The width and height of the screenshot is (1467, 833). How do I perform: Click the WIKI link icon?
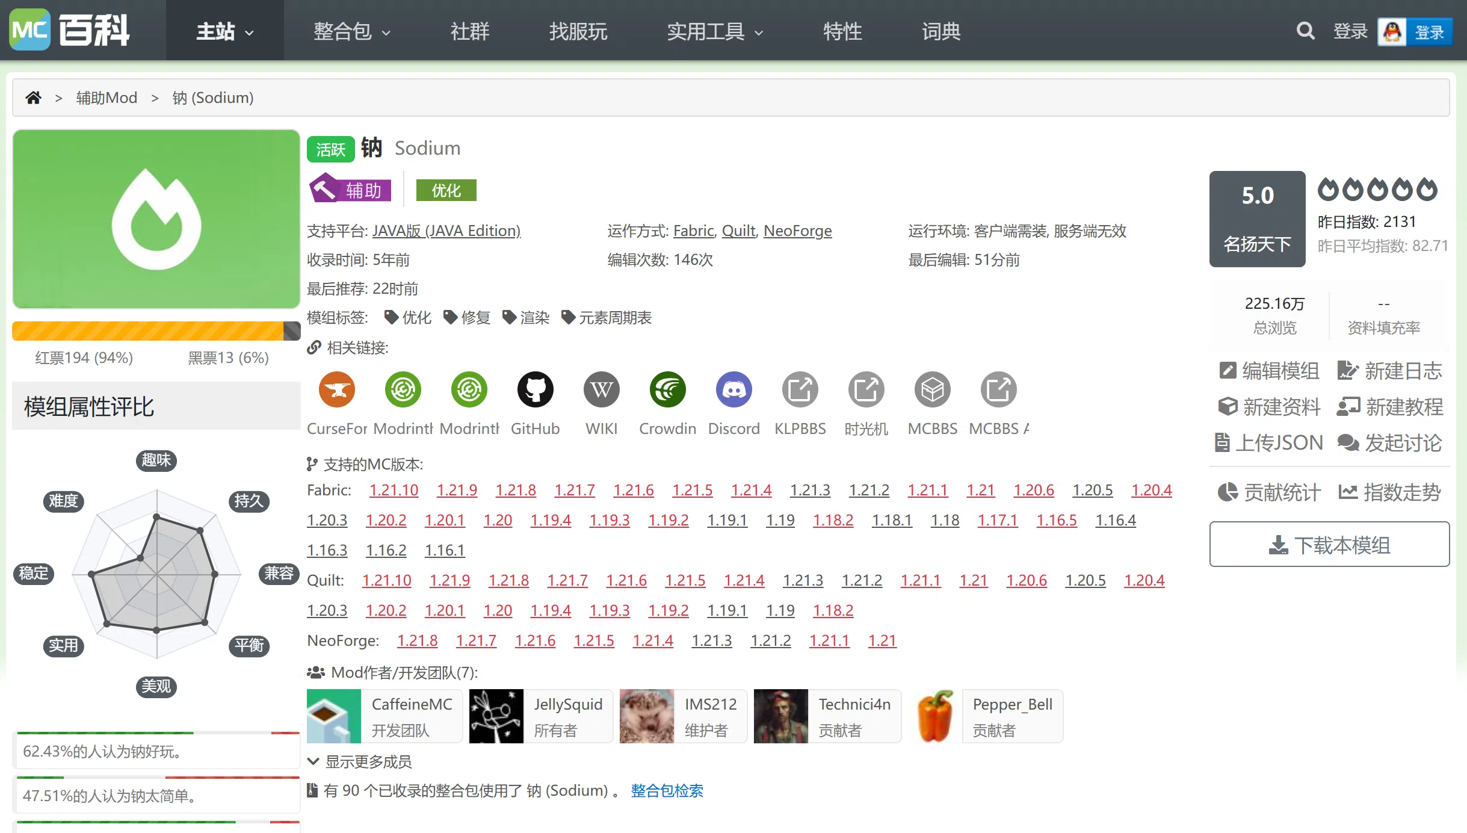601,389
